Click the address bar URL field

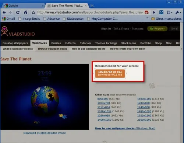click(x=90, y=12)
